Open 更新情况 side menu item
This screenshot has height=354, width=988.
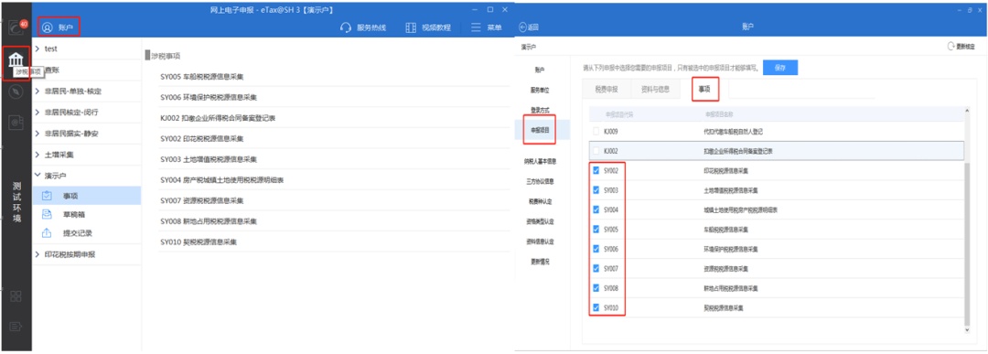point(540,262)
